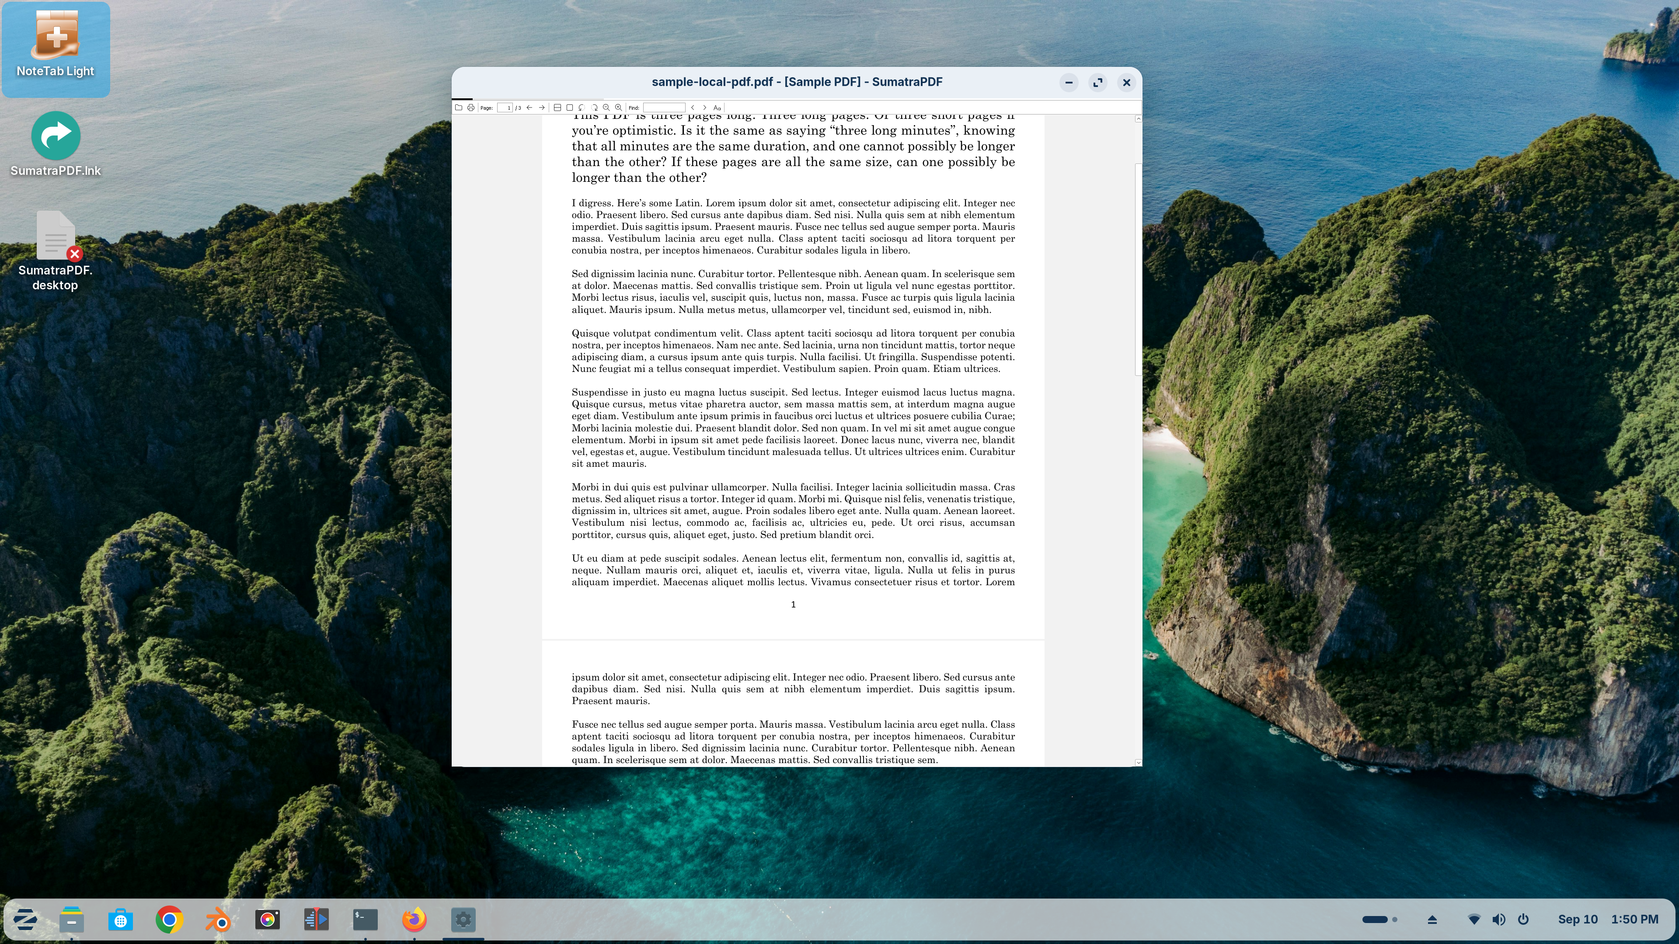Launch the Kdenlive video editor in the taskbar

pos(316,919)
